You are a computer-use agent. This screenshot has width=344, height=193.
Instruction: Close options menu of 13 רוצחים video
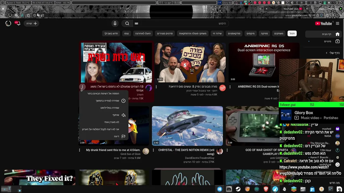click(82, 87)
